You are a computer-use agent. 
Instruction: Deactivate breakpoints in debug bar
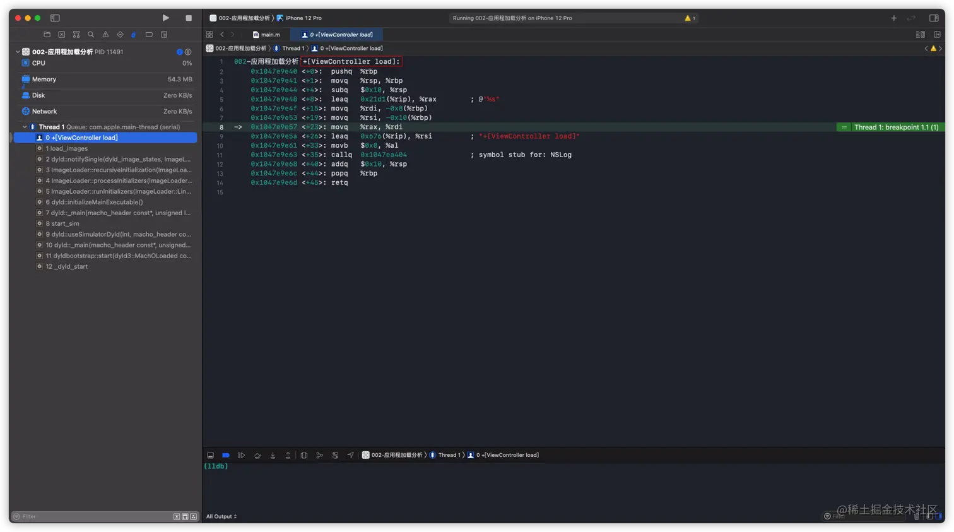tap(226, 455)
